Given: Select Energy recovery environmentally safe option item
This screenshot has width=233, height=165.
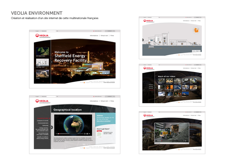Looking at the screenshot, I should [42, 129].
